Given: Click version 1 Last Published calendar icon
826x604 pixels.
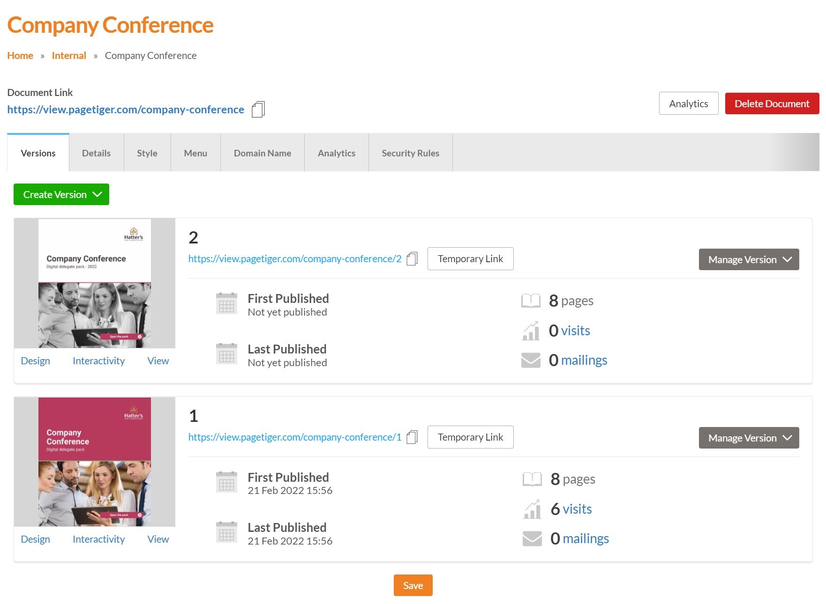Looking at the screenshot, I should click(x=226, y=532).
